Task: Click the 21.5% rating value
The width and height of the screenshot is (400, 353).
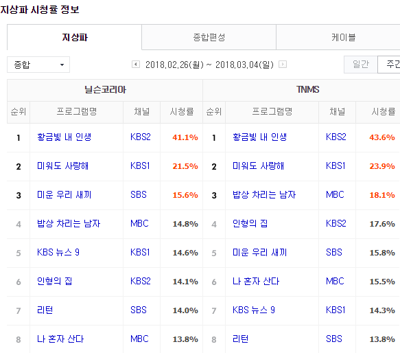Action: (185, 166)
